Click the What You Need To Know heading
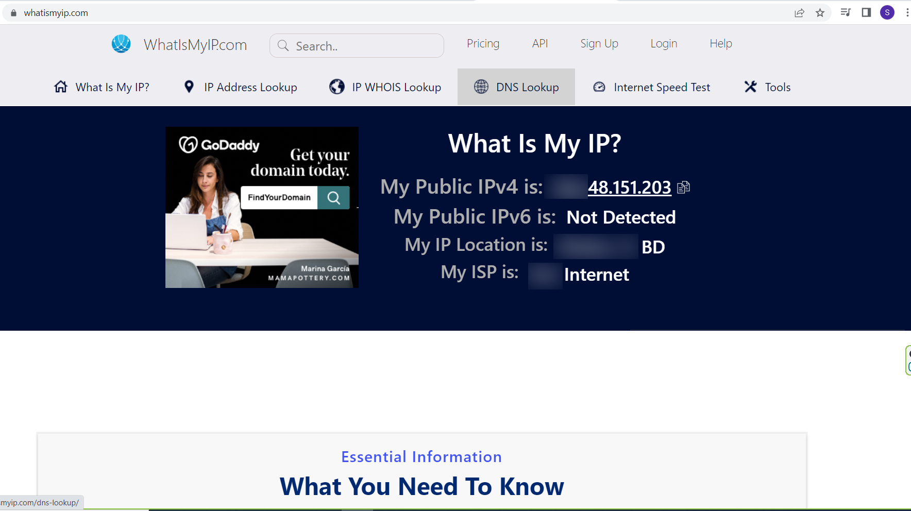Viewport: 911px width, 511px height. tap(422, 486)
